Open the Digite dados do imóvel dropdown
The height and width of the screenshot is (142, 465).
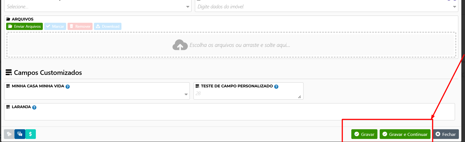tap(327, 7)
